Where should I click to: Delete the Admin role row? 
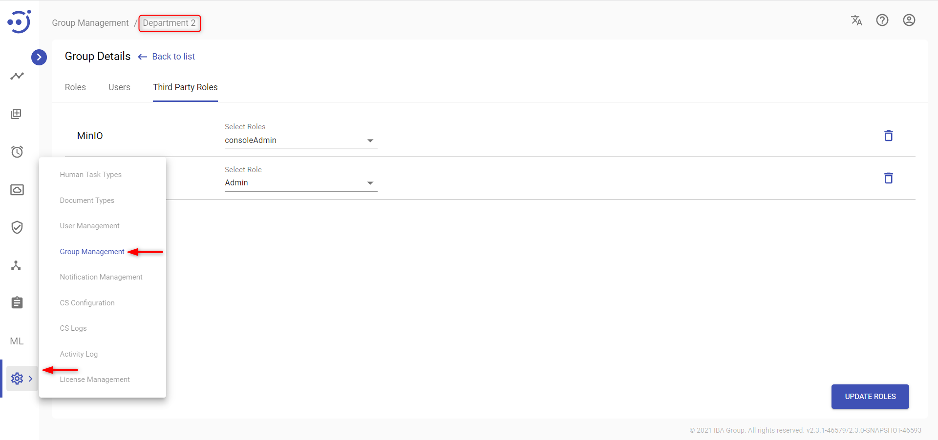(x=889, y=178)
